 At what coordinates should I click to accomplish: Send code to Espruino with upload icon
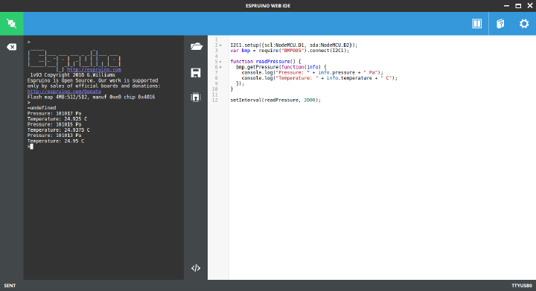point(196,97)
